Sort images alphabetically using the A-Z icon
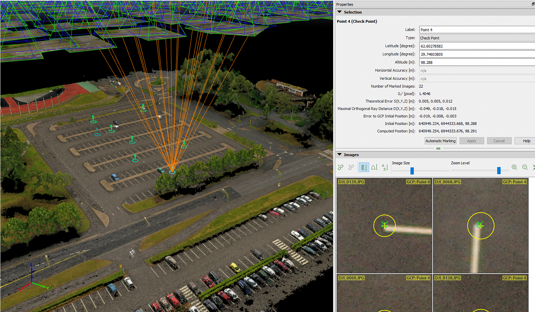 tap(384, 167)
